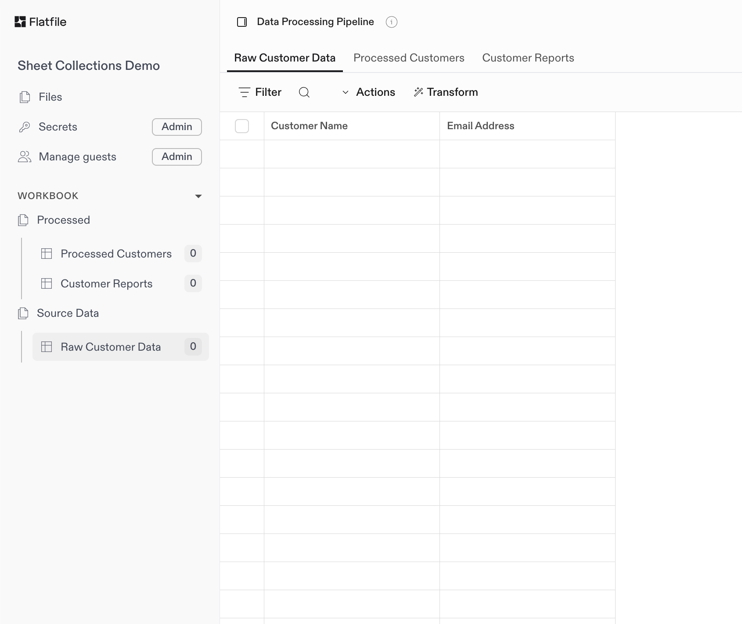Screen dimensions: 742x624
Task: Click the Files document icon
Action: click(25, 97)
